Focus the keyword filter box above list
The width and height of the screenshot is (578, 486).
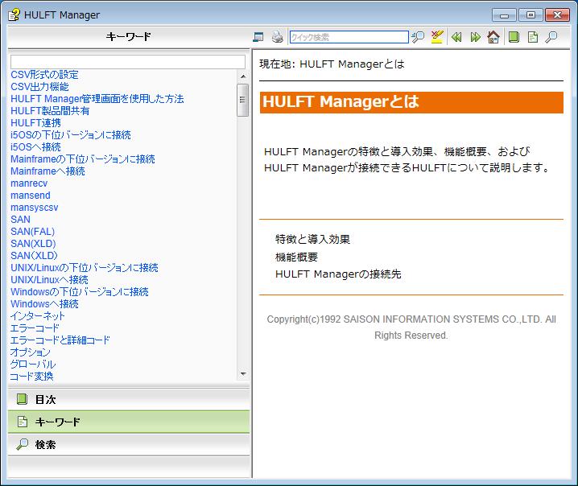128,61
